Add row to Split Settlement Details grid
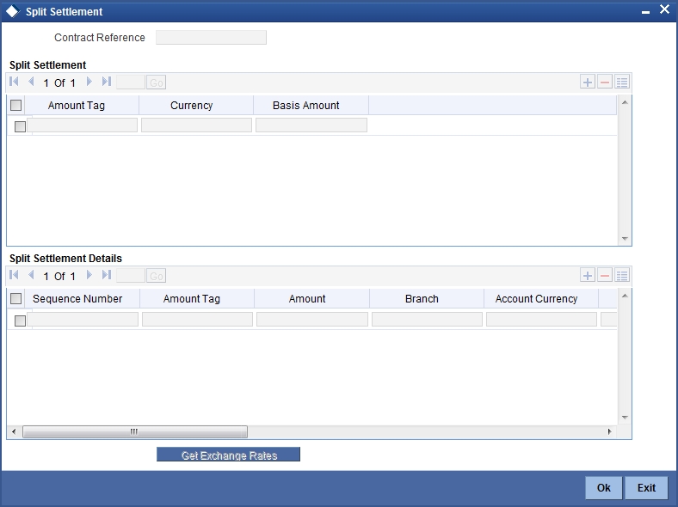 [587, 276]
